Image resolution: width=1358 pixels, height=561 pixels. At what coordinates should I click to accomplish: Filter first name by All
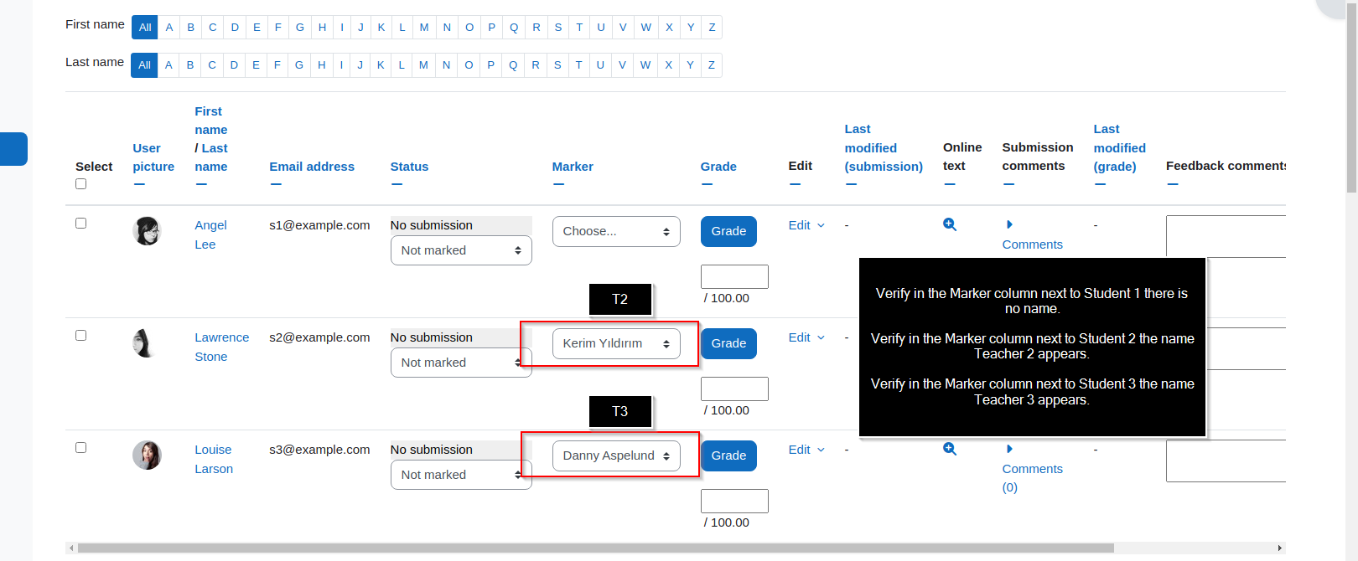point(145,28)
